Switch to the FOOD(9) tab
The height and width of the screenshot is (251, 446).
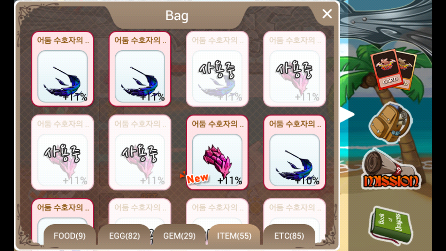(x=70, y=236)
